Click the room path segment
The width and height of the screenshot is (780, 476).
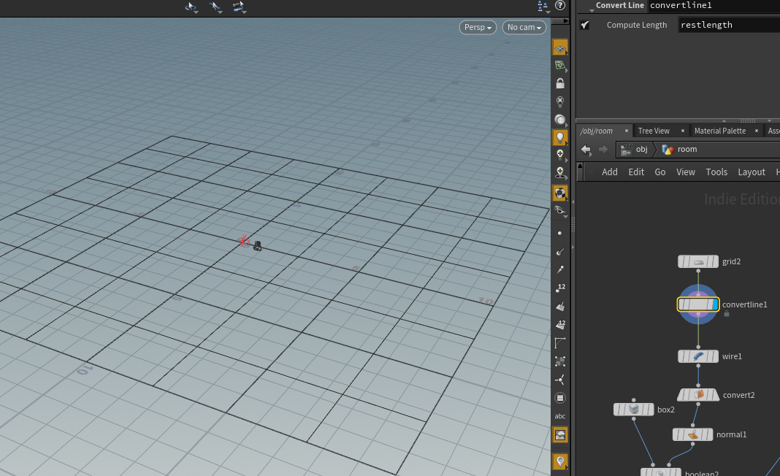click(x=679, y=149)
